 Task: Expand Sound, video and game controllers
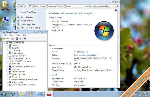(x=7, y=80)
